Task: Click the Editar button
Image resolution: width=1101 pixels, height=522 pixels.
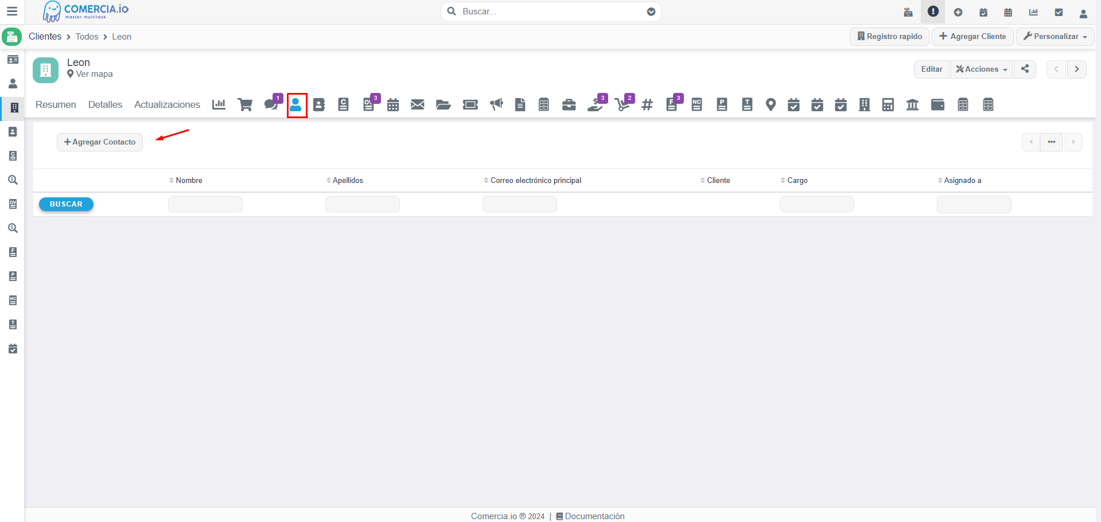Action: [932, 69]
